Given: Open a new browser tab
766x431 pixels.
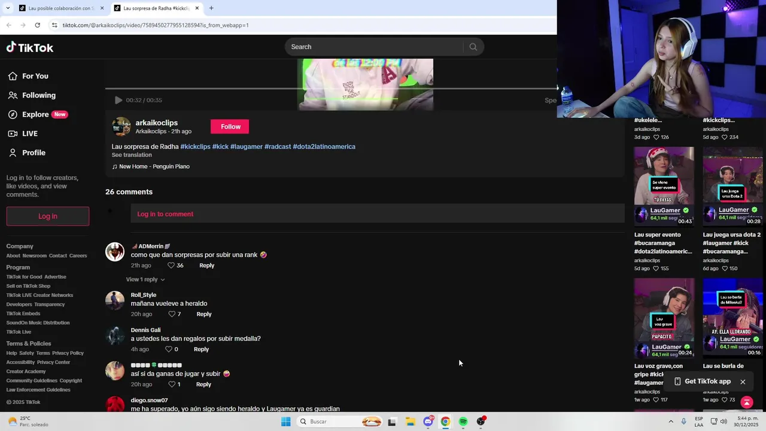Looking at the screenshot, I should pyautogui.click(x=211, y=8).
